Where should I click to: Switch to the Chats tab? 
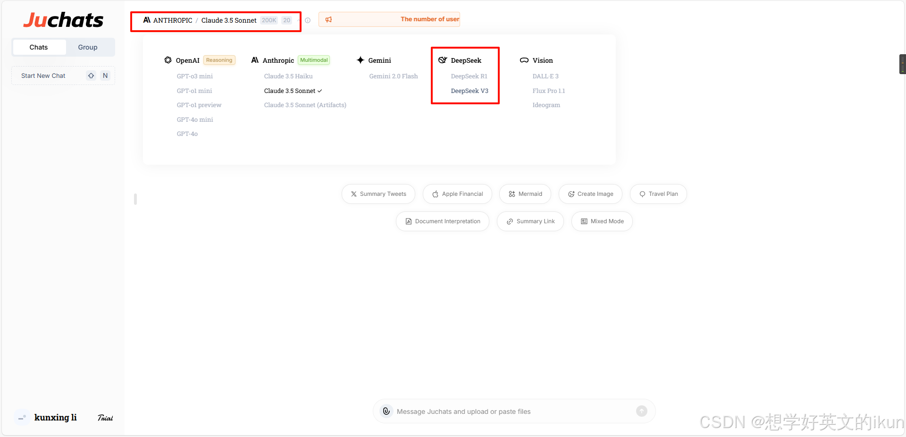pyautogui.click(x=39, y=47)
